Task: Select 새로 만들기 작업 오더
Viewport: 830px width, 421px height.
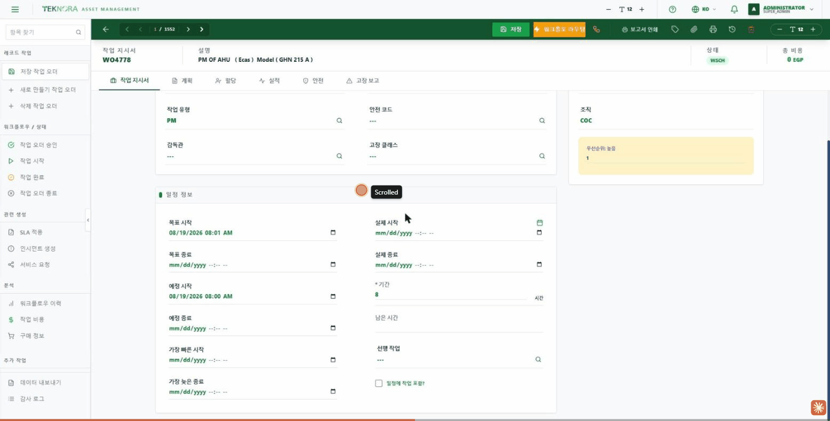Action: pyautogui.click(x=45, y=90)
